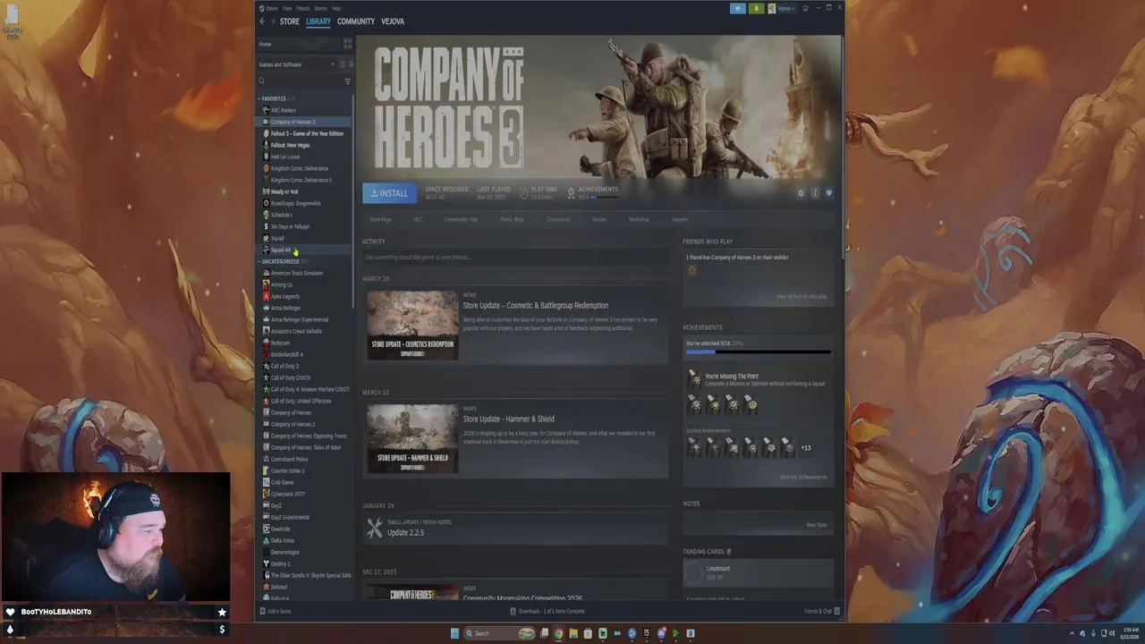Open the COMMUNITY tab
Screen dimensions: 1145x644
[x=356, y=21]
